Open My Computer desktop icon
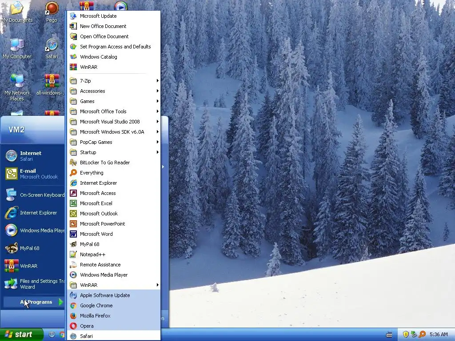455x341 pixels. 17,48
